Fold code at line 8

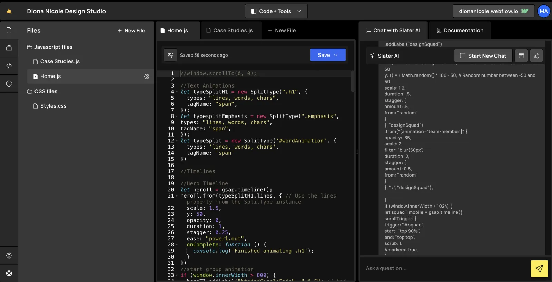pyautogui.click(x=177, y=117)
